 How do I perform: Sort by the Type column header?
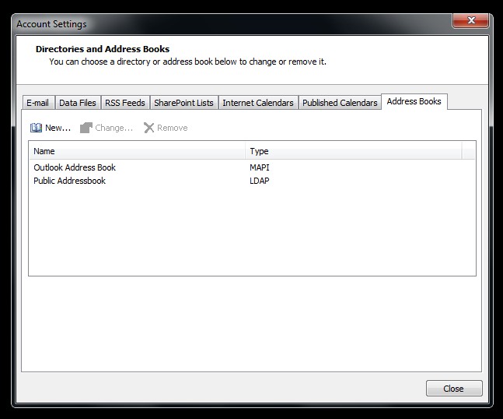354,151
